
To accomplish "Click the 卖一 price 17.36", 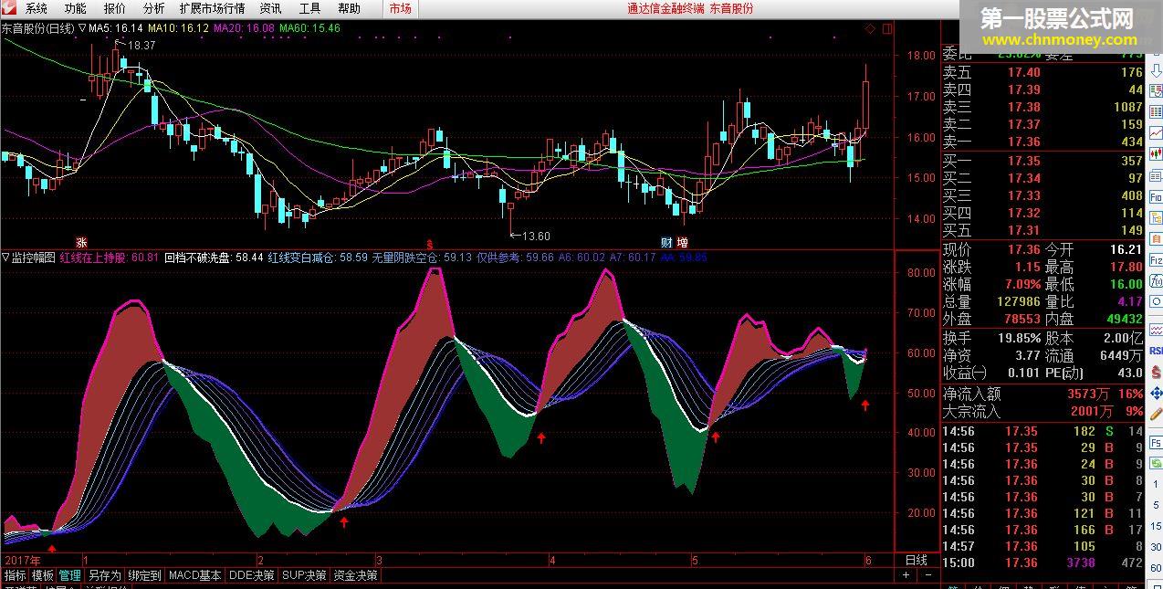I will point(1023,142).
